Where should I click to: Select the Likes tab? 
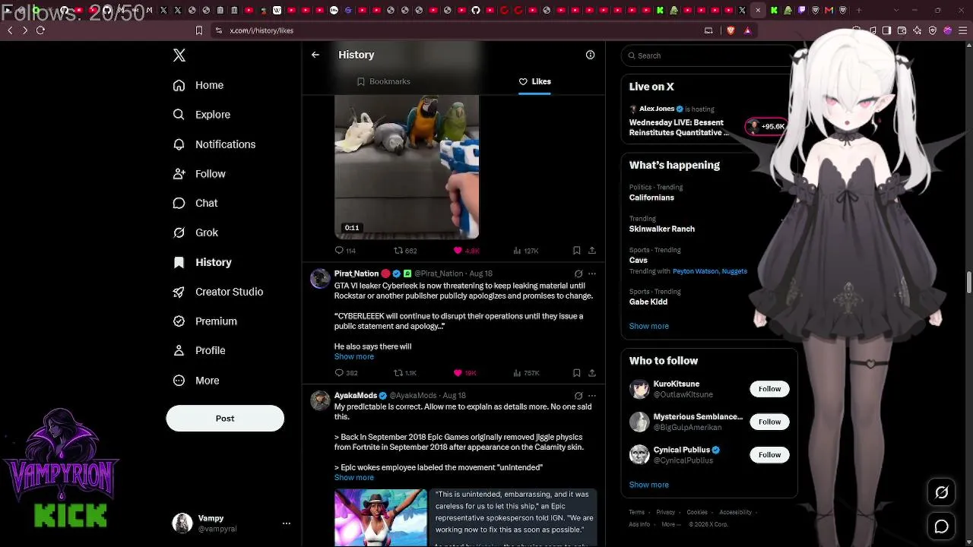coord(535,81)
